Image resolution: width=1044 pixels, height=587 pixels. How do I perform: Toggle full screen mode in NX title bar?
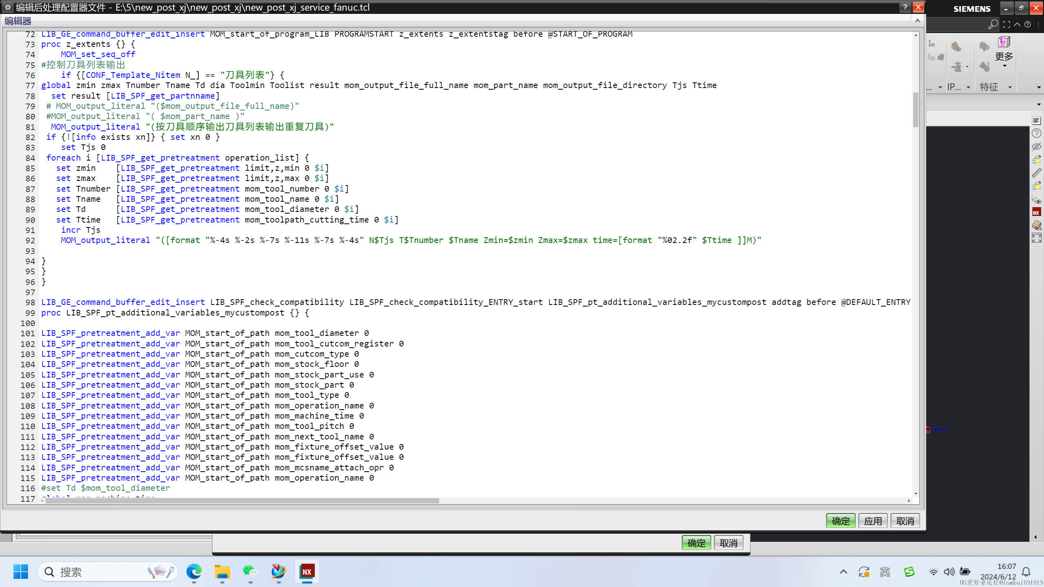(1006, 24)
